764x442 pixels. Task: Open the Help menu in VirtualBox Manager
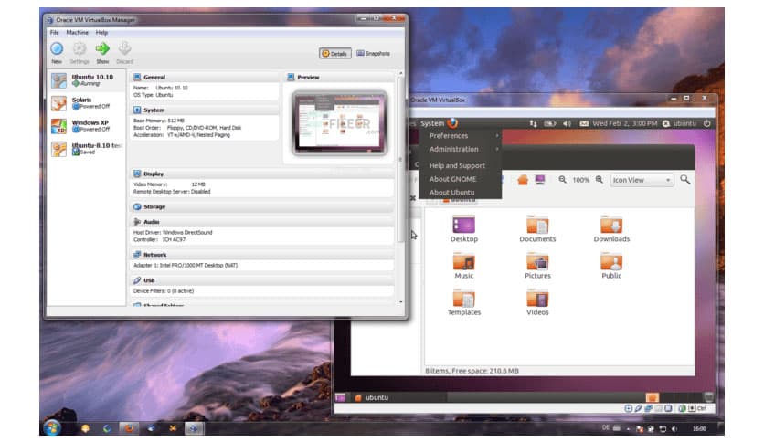coord(101,33)
